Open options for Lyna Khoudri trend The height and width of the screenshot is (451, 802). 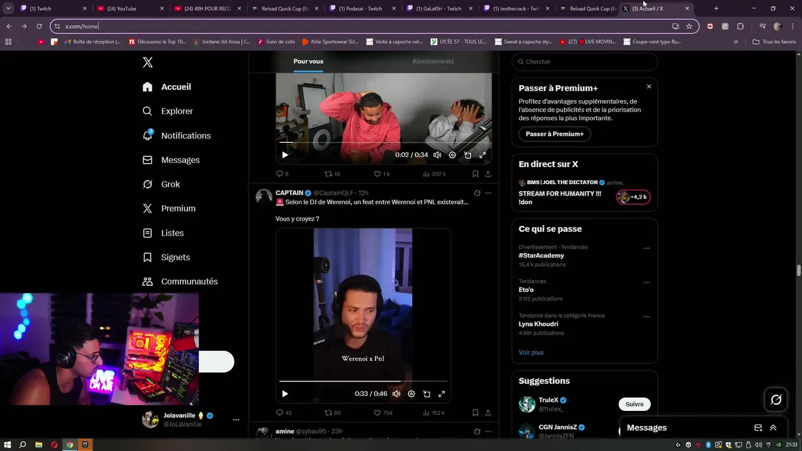click(647, 317)
